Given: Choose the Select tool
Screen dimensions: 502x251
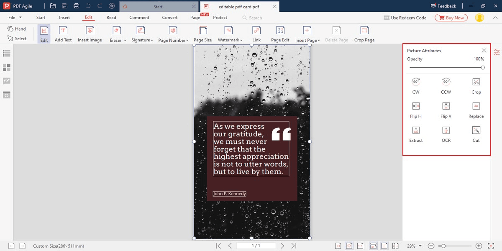Looking at the screenshot, I should pos(17,38).
